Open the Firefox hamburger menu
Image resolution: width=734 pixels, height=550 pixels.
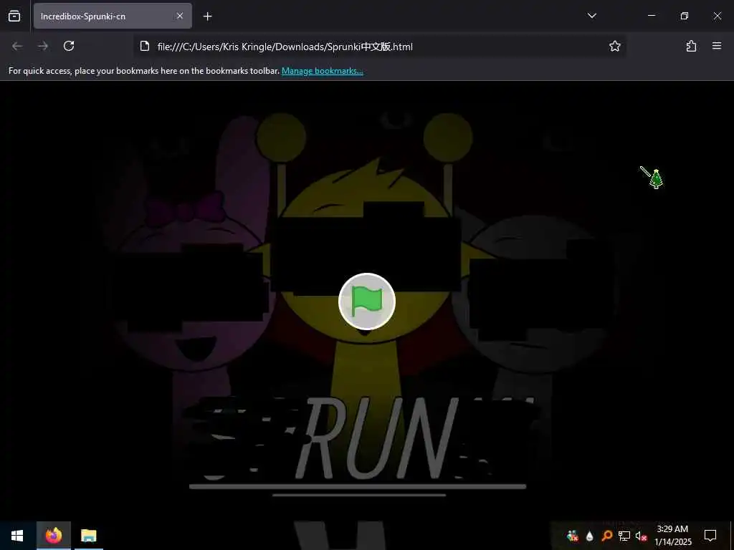[717, 46]
